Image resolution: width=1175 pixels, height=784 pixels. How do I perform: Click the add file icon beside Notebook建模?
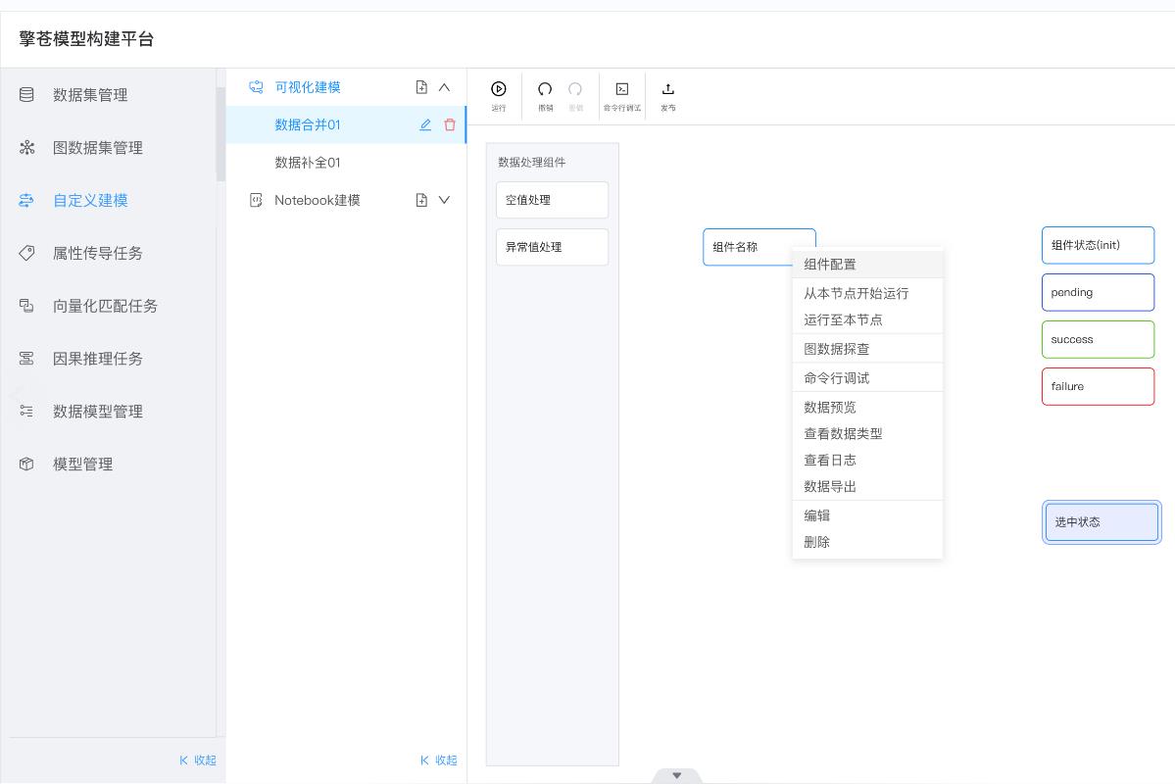tap(421, 200)
